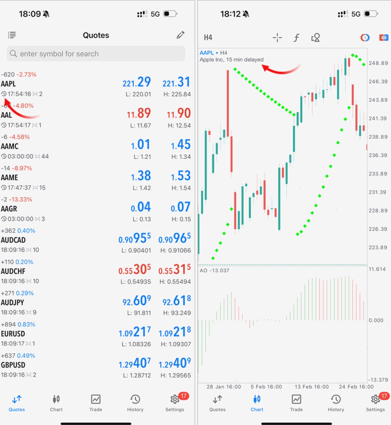Viewport: 391px width, 425px height.
Task: Tap the magnifier icon in the symbol search
Action: 13,53
